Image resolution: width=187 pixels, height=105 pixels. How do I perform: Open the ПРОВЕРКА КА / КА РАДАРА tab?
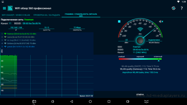tap(47, 15)
